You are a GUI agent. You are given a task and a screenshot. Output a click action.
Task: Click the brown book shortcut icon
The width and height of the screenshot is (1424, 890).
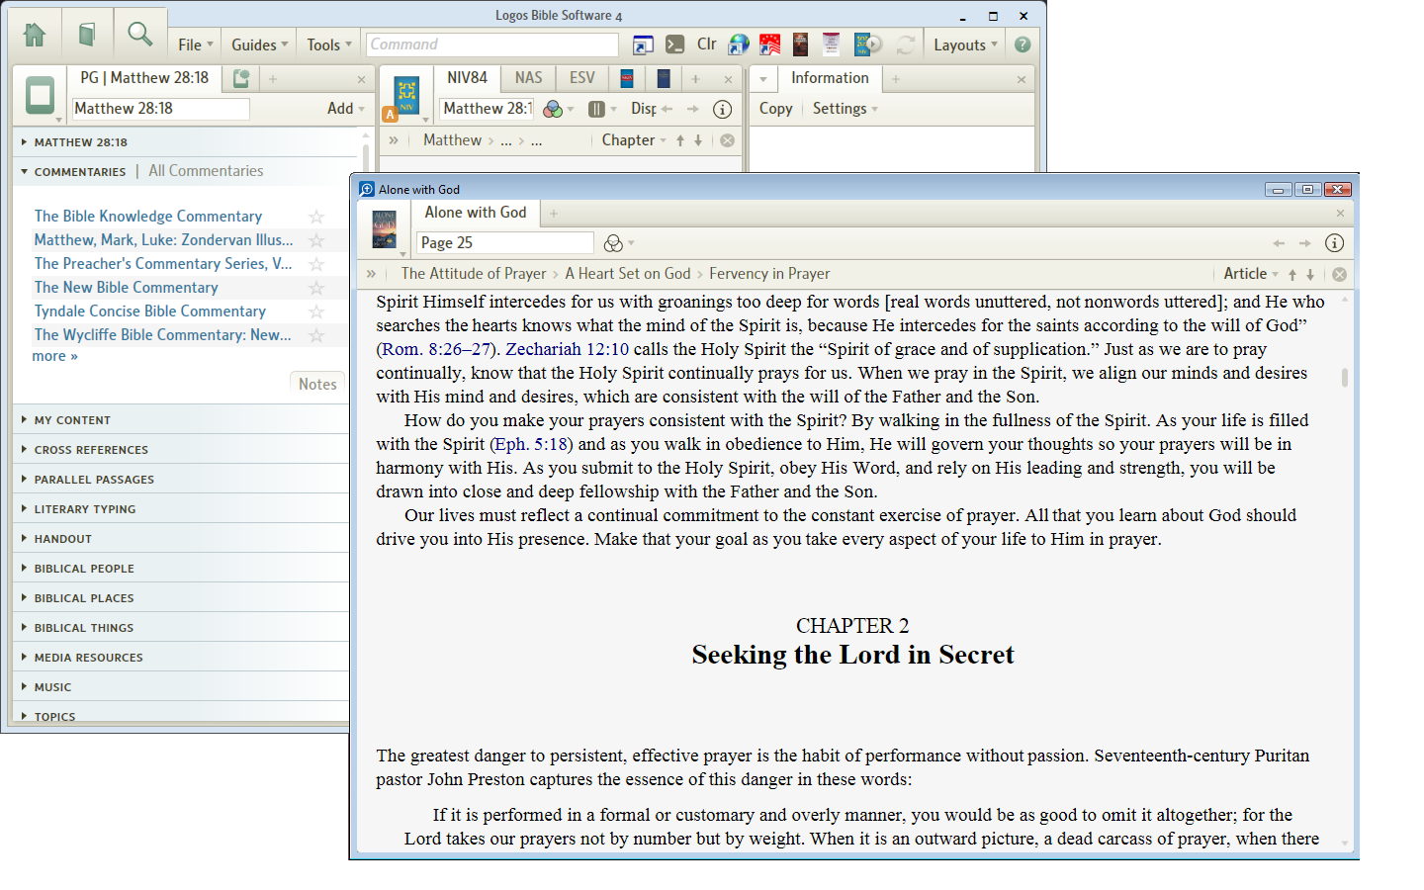[800, 44]
